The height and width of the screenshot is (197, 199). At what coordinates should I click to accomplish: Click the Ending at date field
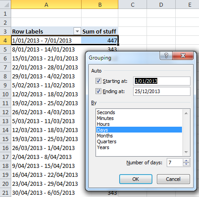tap(162, 91)
